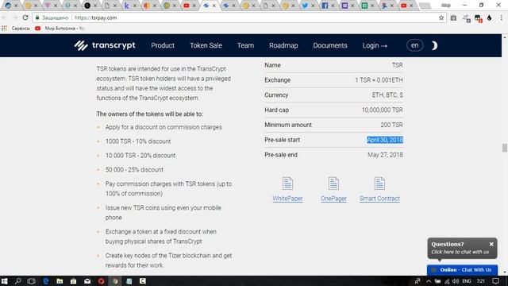Click the browser forward arrow
Screen dimensions: 508x286
14,17
